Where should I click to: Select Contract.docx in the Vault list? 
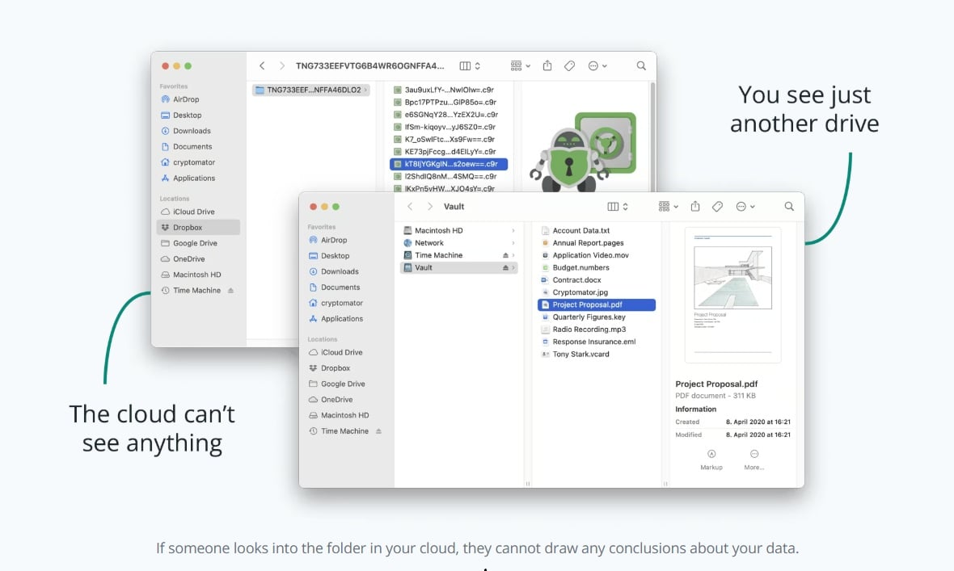[x=576, y=279]
